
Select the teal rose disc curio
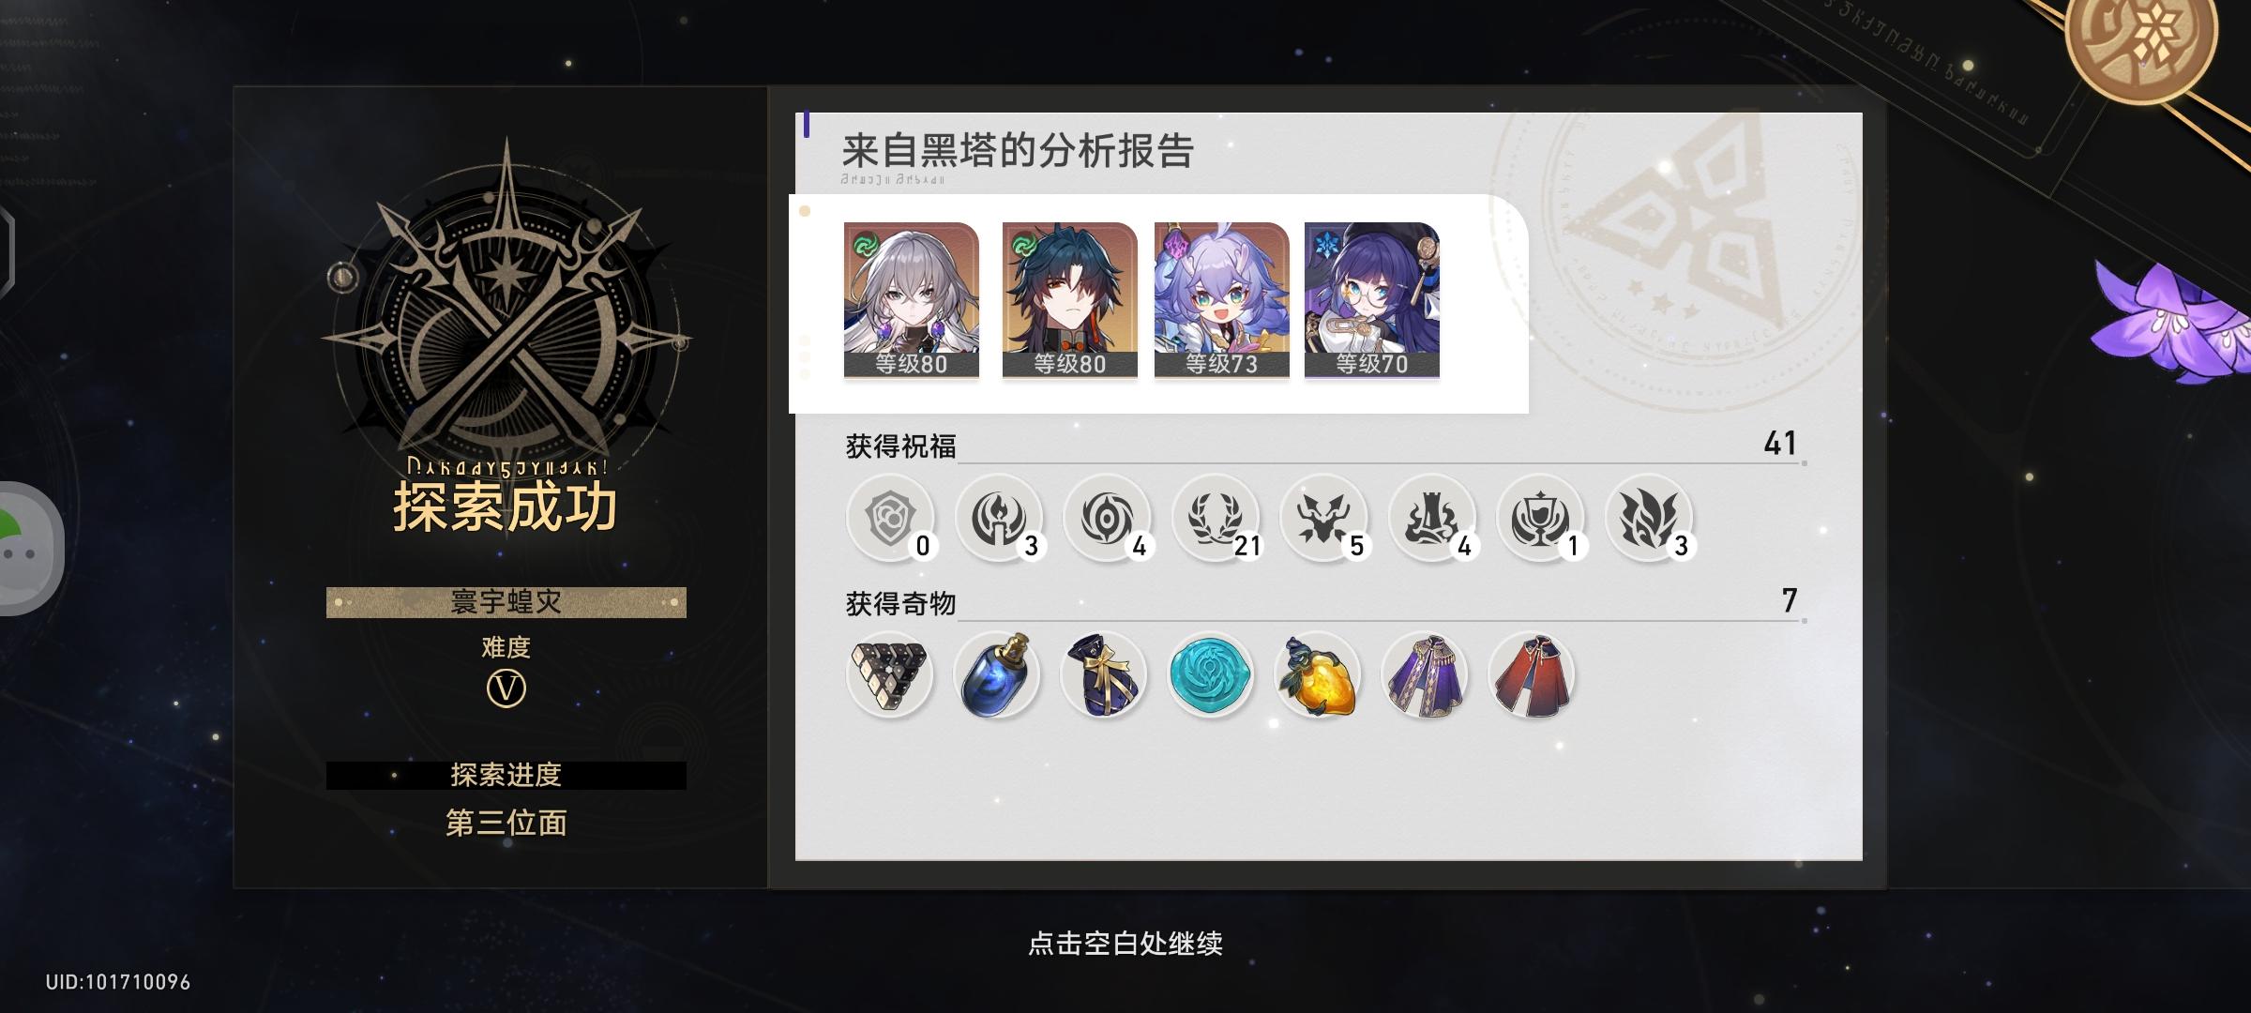(x=1211, y=675)
